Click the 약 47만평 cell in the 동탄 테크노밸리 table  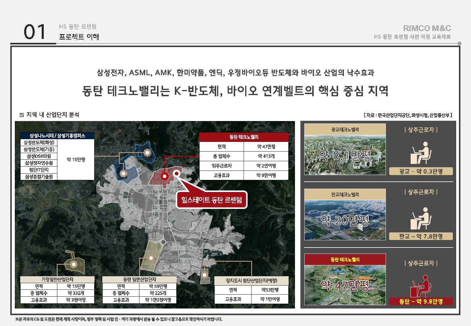click(x=266, y=147)
